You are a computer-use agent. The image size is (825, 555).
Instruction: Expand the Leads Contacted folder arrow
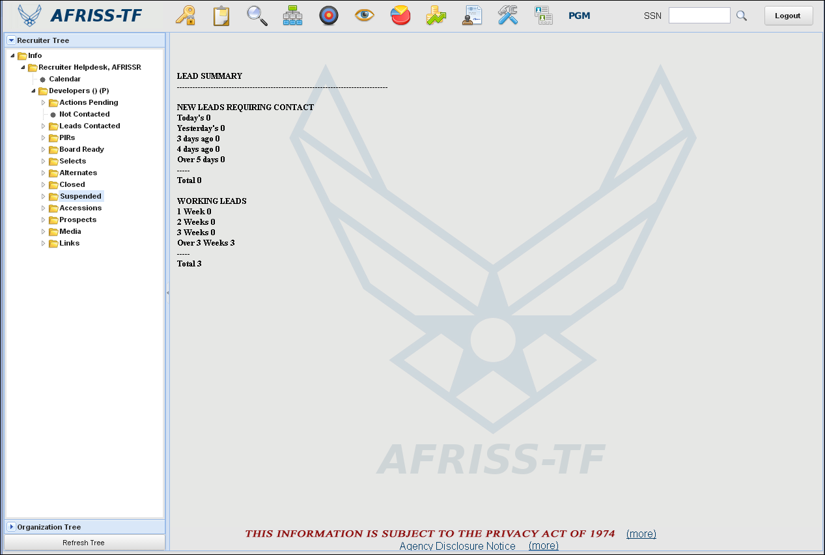click(44, 126)
